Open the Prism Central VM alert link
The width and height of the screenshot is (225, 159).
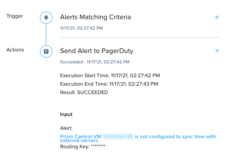[x=81, y=137]
